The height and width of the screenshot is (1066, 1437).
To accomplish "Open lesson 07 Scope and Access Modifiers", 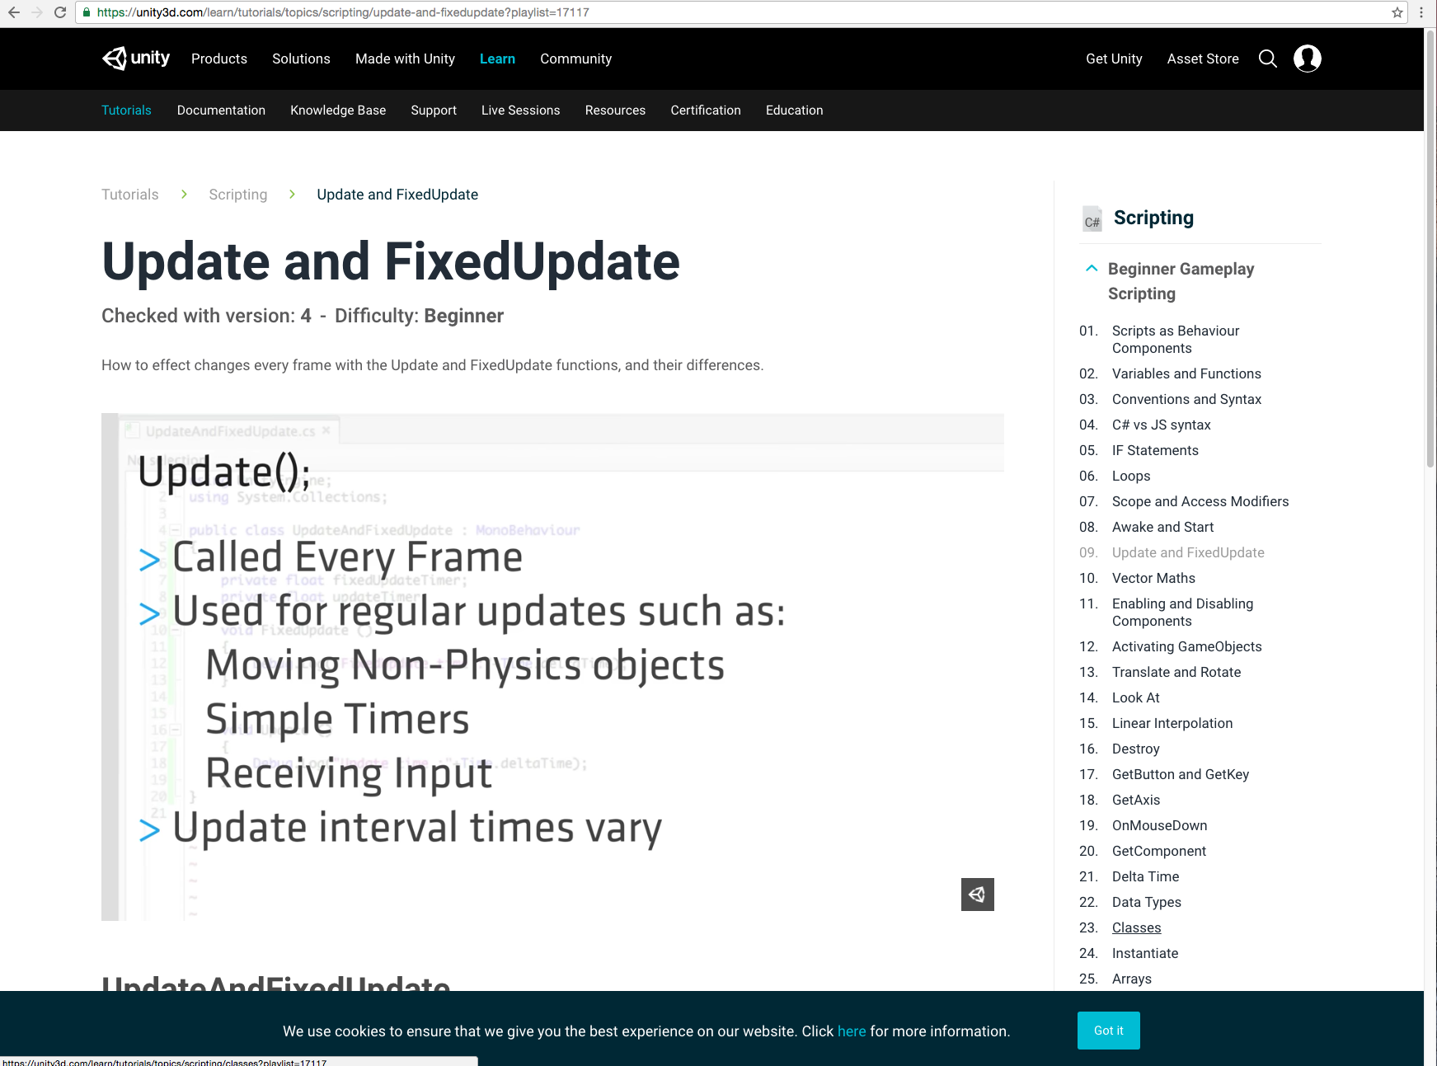I will pos(1200,501).
